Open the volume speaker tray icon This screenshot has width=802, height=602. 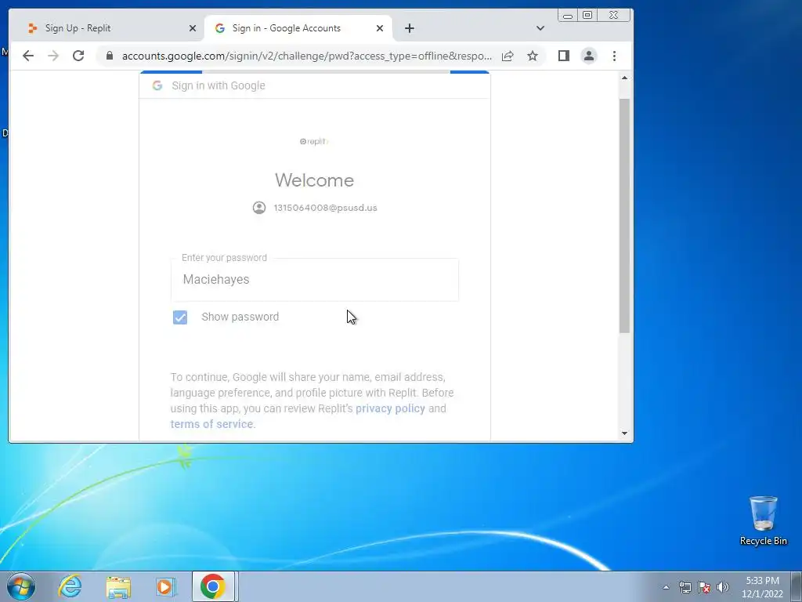[723, 587]
